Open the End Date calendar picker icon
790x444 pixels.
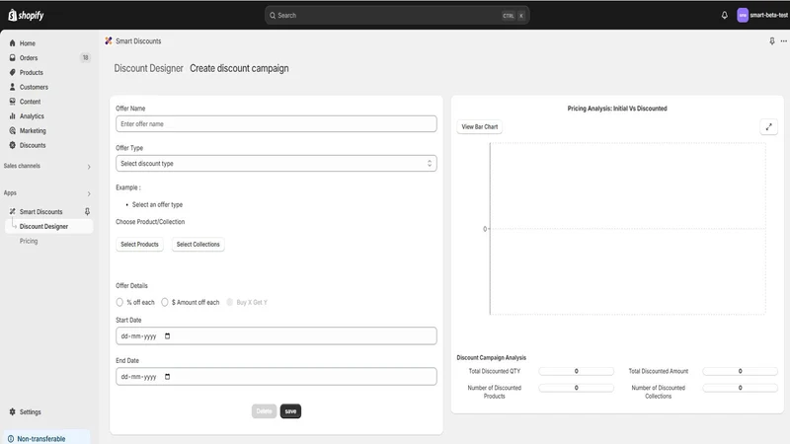[167, 377]
